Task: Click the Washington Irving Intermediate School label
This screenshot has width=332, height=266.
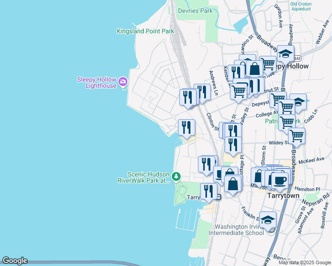Action: pyautogui.click(x=237, y=230)
